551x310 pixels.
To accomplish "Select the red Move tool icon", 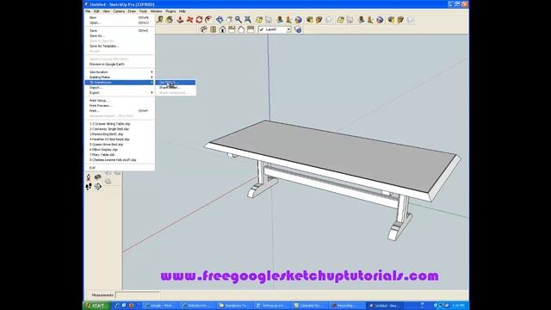I will click(189, 20).
